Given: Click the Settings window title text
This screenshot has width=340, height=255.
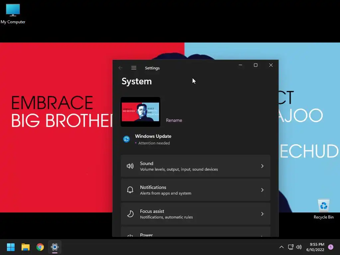Looking at the screenshot, I should (152, 68).
